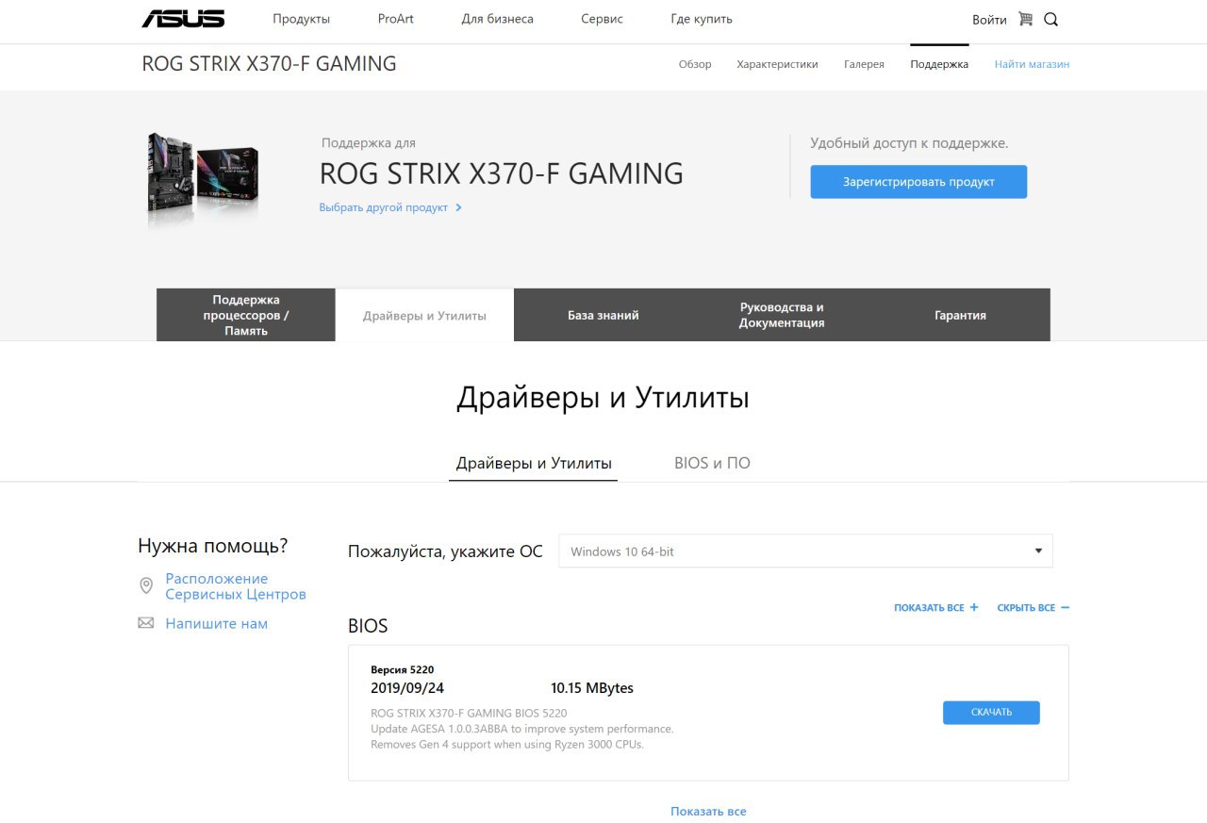Switch to Поддержка процессоров / Память tab
The width and height of the screenshot is (1207, 823).
(246, 315)
